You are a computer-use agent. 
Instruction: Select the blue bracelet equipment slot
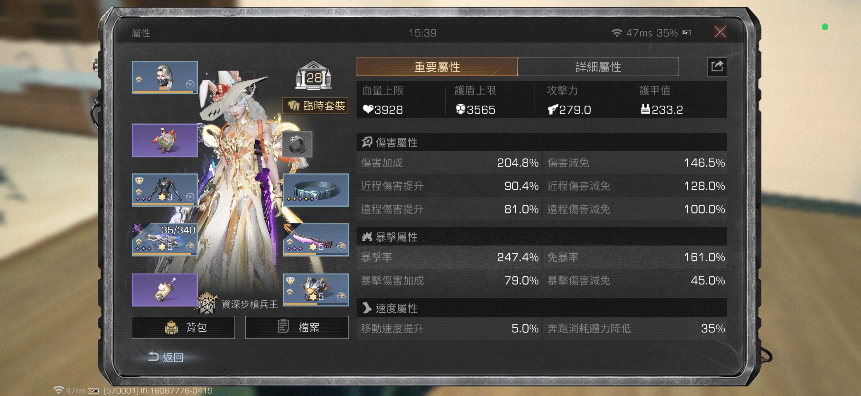(316, 190)
